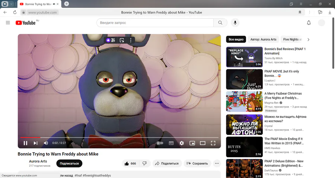Open The FNAF Movie Ending 2015 thumbnail
335x178 pixels.
[x=245, y=147]
